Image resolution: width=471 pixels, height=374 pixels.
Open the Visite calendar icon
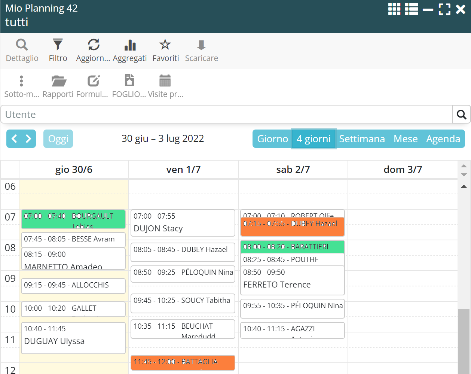(x=165, y=81)
